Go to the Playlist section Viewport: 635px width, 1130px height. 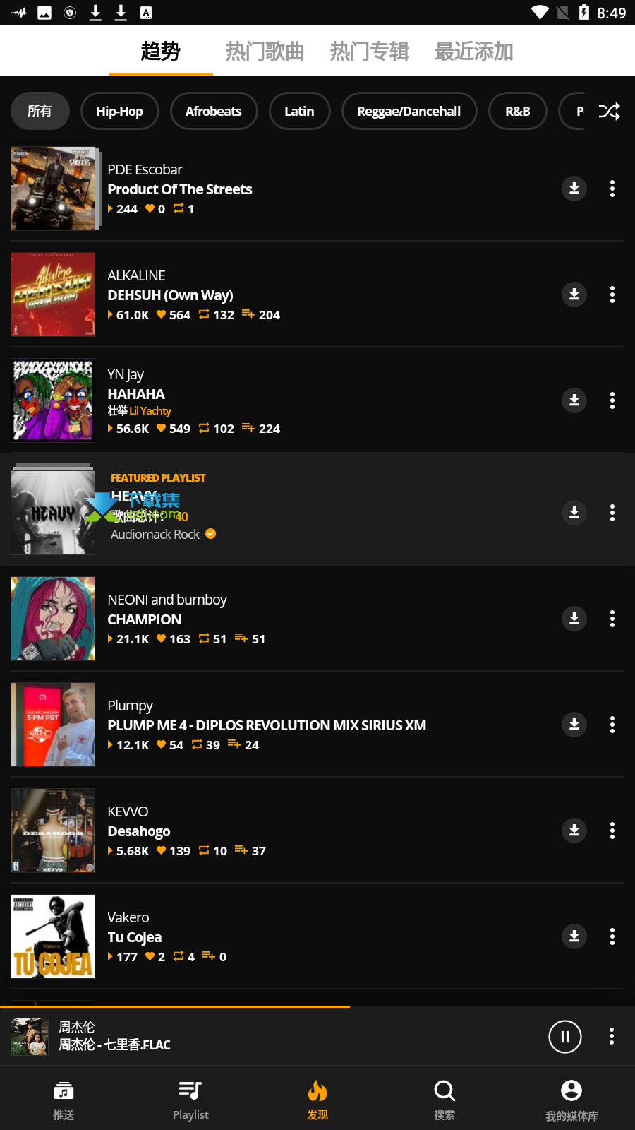click(190, 1100)
